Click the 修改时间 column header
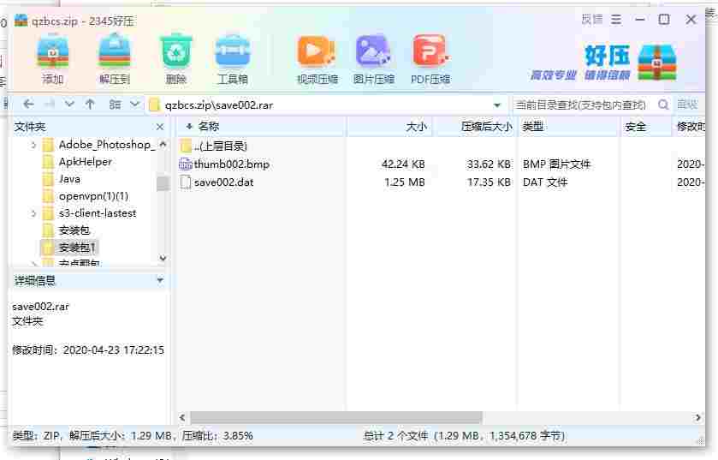718x460 pixels. pos(690,127)
